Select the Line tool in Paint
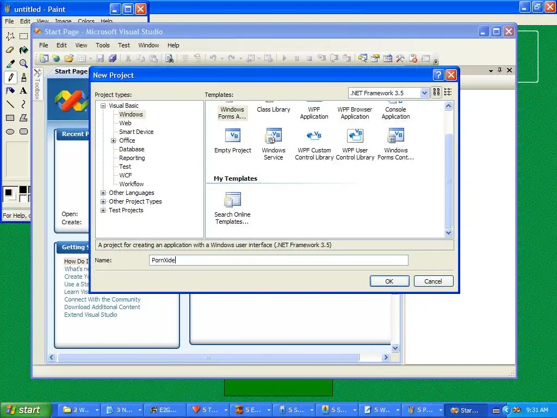 coord(10,104)
